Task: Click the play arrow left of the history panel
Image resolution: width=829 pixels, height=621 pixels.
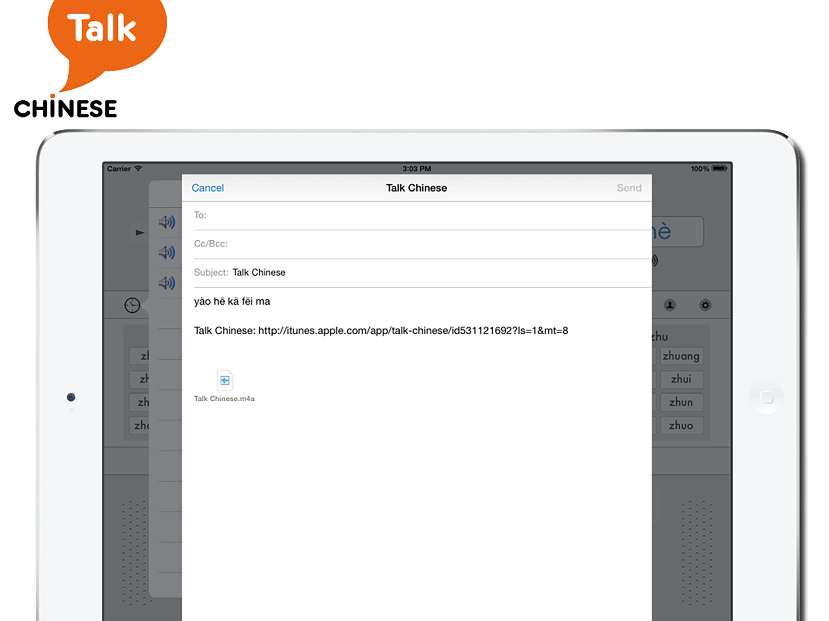Action: [x=140, y=233]
